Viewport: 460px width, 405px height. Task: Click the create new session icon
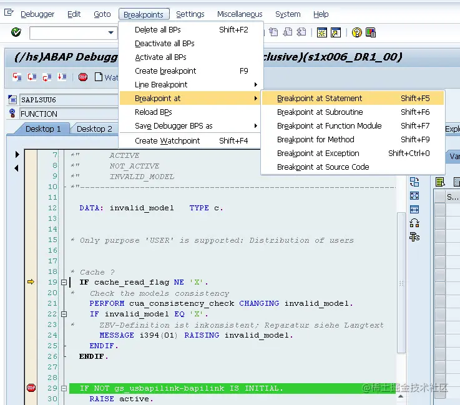tap(322, 32)
